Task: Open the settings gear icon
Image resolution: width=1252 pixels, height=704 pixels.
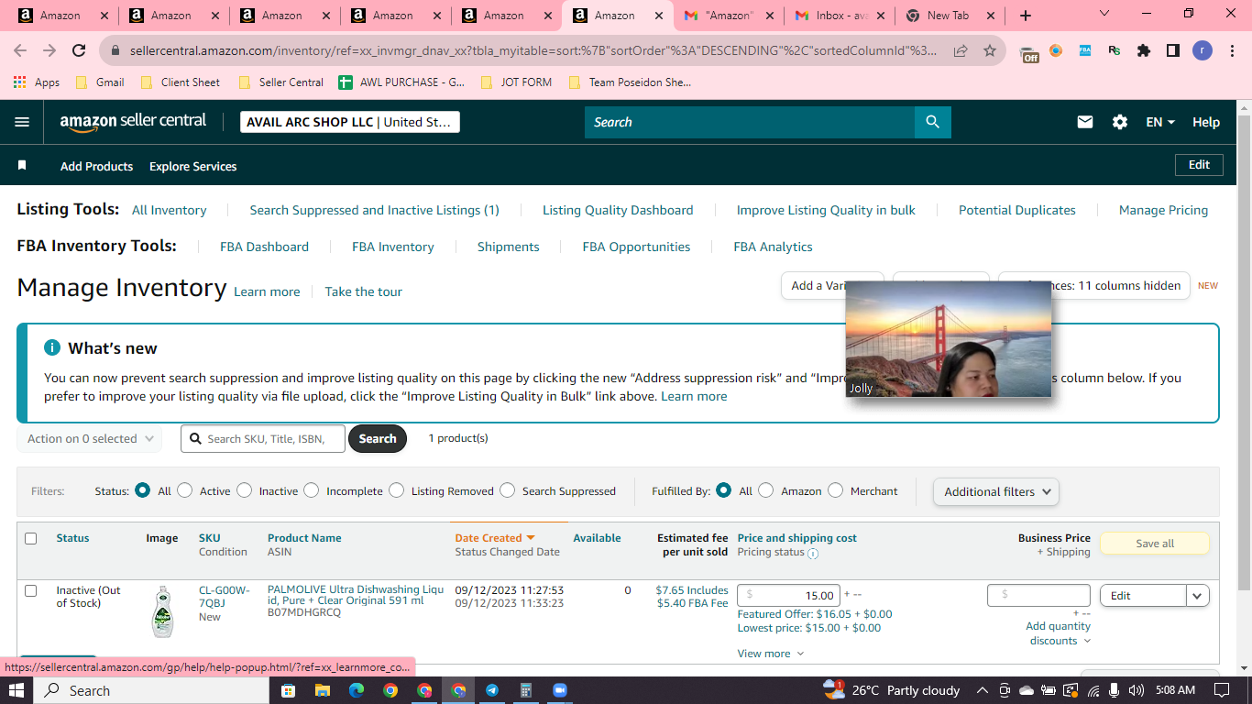Action: 1120,122
